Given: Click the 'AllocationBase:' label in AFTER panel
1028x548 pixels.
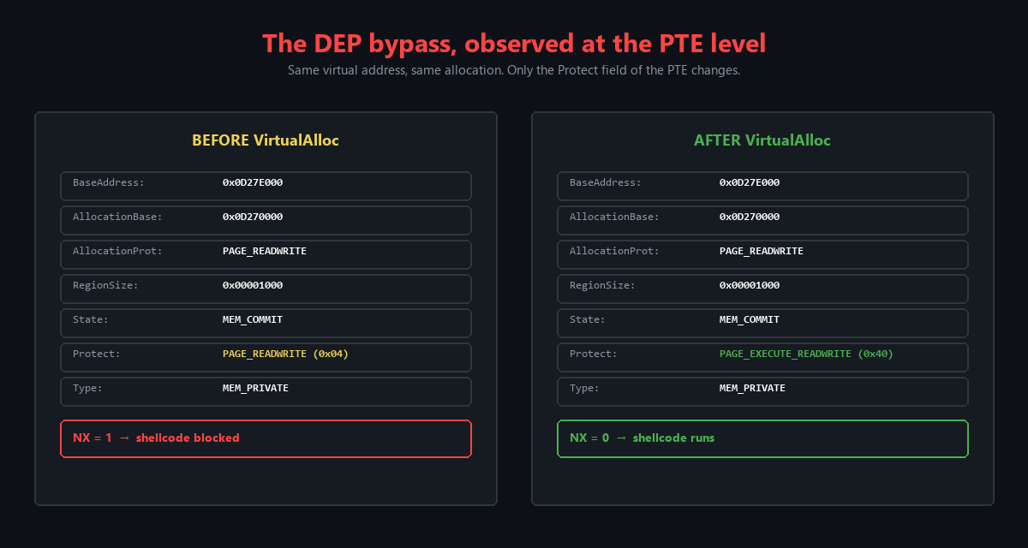Looking at the screenshot, I should tap(614, 217).
